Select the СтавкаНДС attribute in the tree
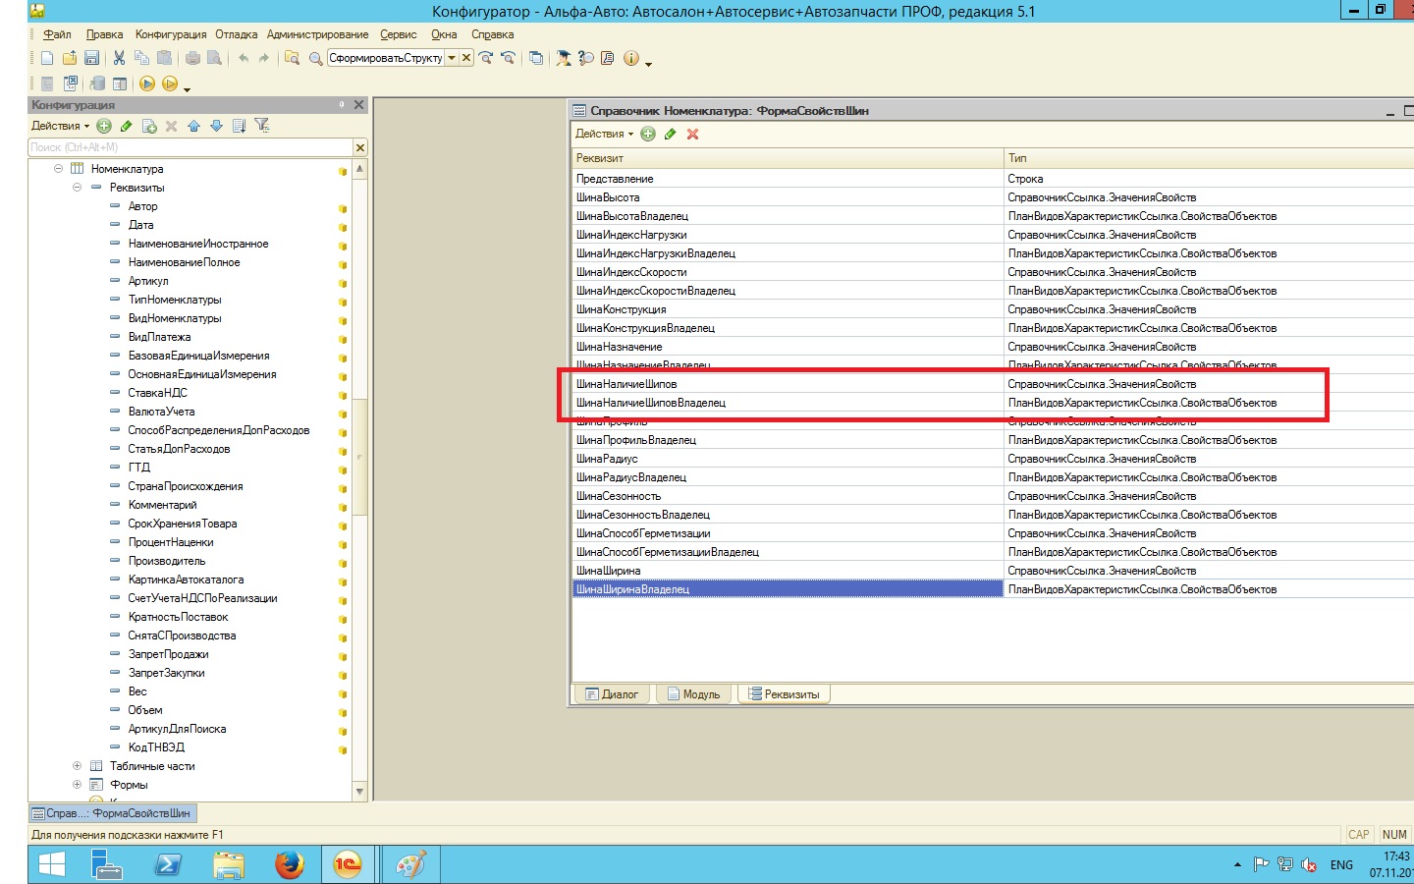Viewport: 1414px width, 884px height. [x=158, y=393]
